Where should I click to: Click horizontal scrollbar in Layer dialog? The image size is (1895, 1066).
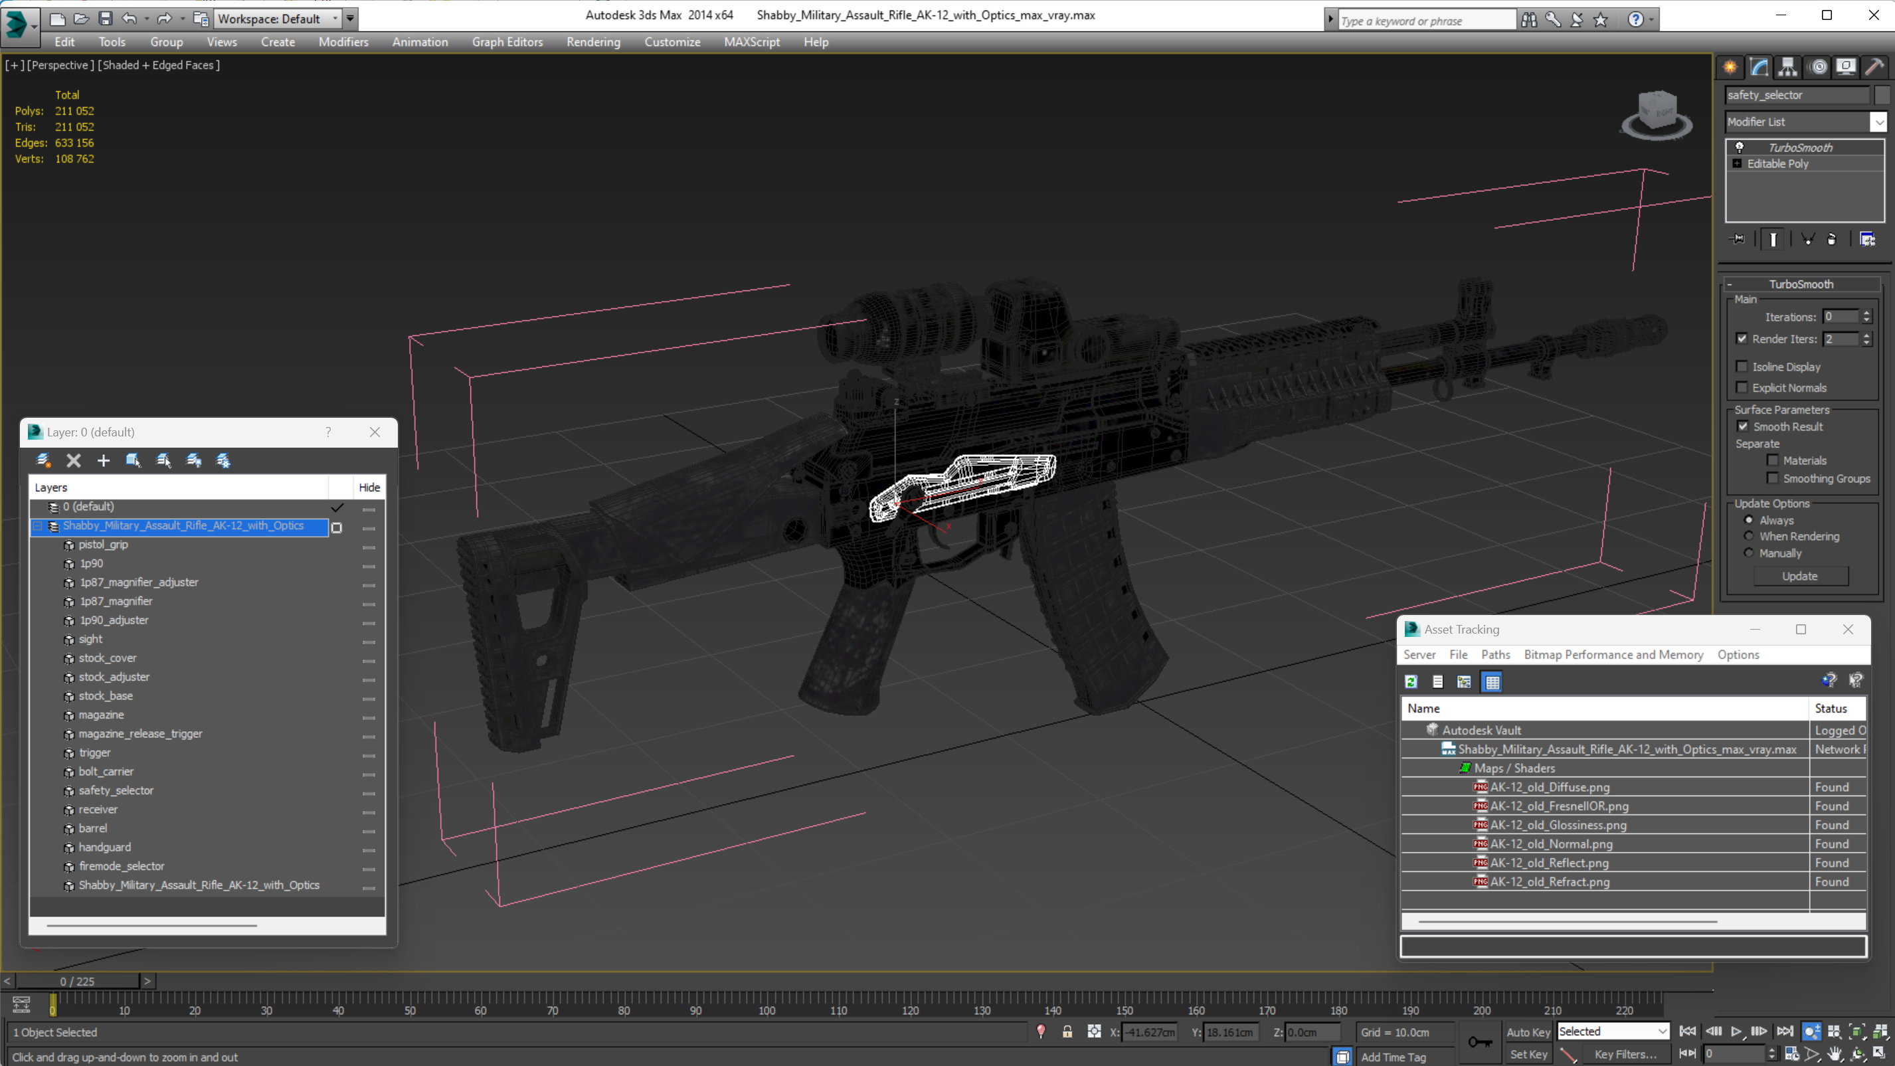[x=151, y=925]
